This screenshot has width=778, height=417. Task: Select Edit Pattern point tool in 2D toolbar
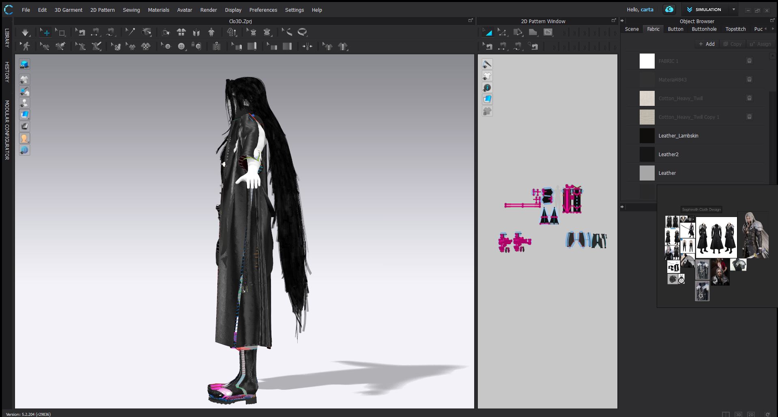(502, 32)
